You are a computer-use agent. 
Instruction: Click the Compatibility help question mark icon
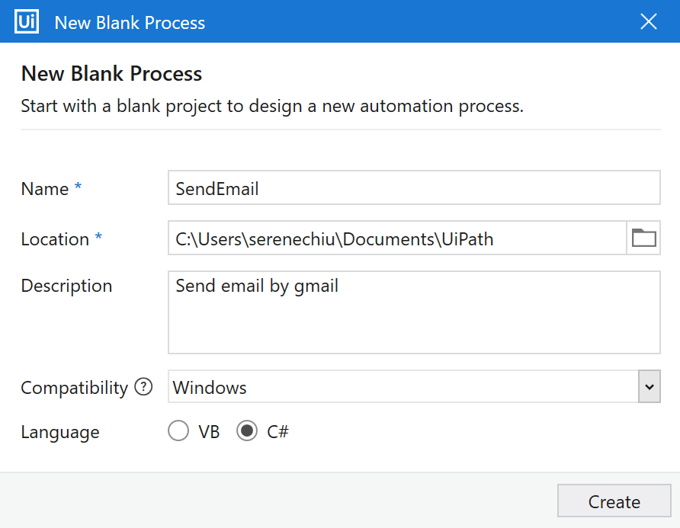click(x=143, y=387)
